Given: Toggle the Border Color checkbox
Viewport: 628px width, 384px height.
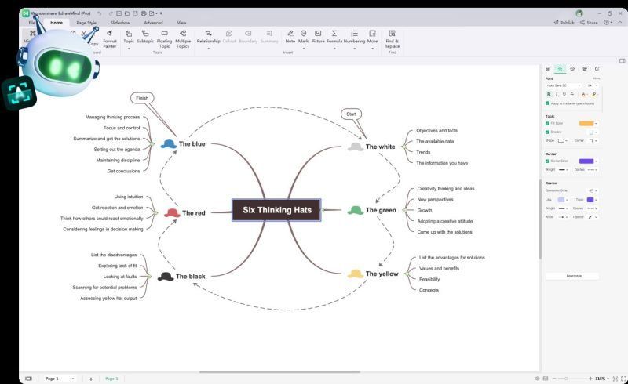Looking at the screenshot, I should pos(547,161).
